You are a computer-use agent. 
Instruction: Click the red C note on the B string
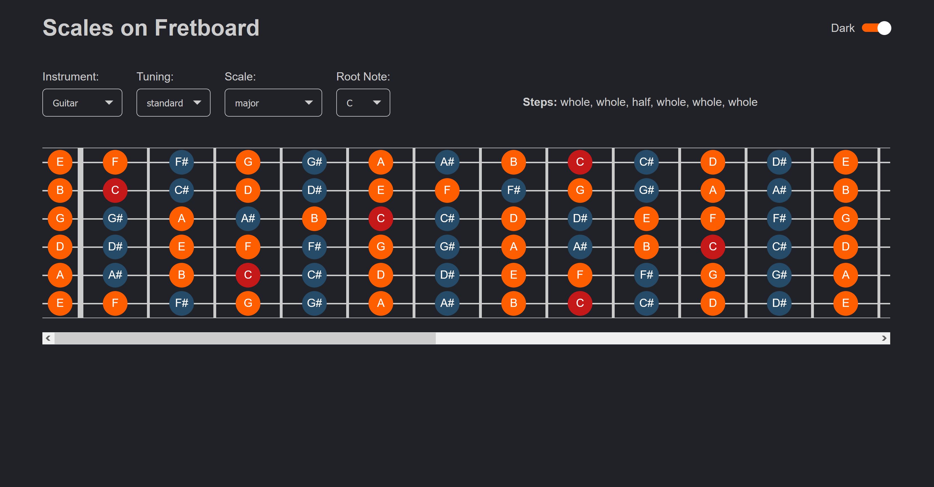115,190
